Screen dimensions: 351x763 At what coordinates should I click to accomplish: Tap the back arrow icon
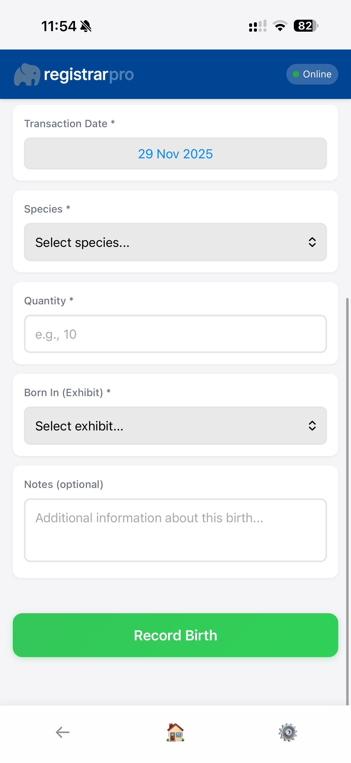62,732
